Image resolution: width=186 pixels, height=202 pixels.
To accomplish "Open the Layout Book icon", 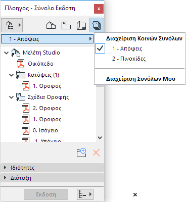I will pyautogui.click(x=81, y=25).
